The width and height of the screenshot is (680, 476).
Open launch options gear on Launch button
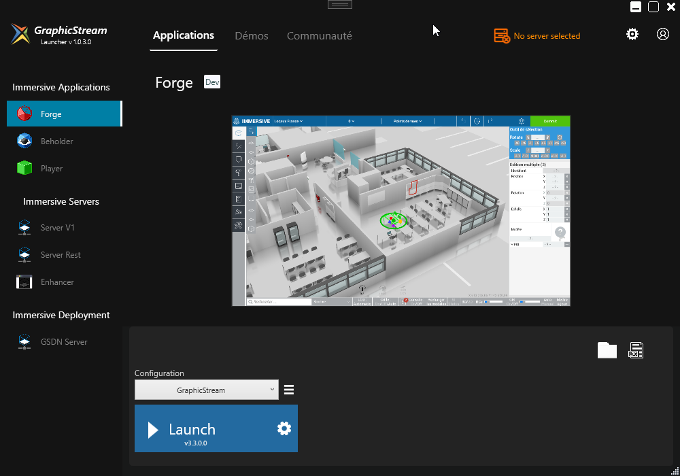click(284, 429)
